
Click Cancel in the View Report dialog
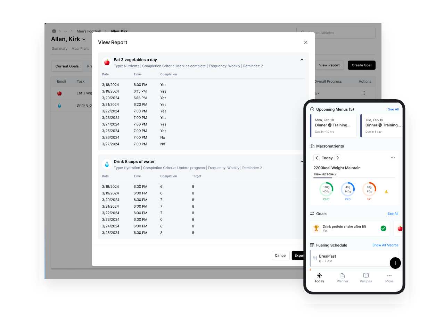pyautogui.click(x=281, y=256)
